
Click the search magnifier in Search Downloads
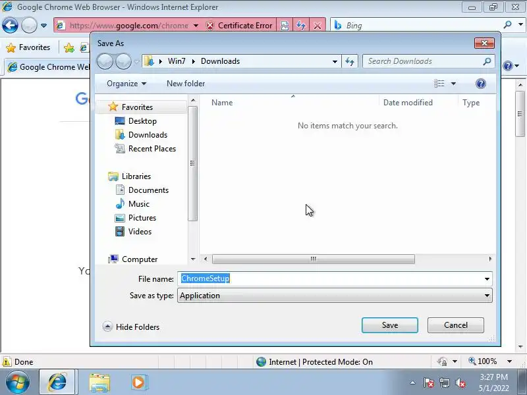tap(487, 61)
